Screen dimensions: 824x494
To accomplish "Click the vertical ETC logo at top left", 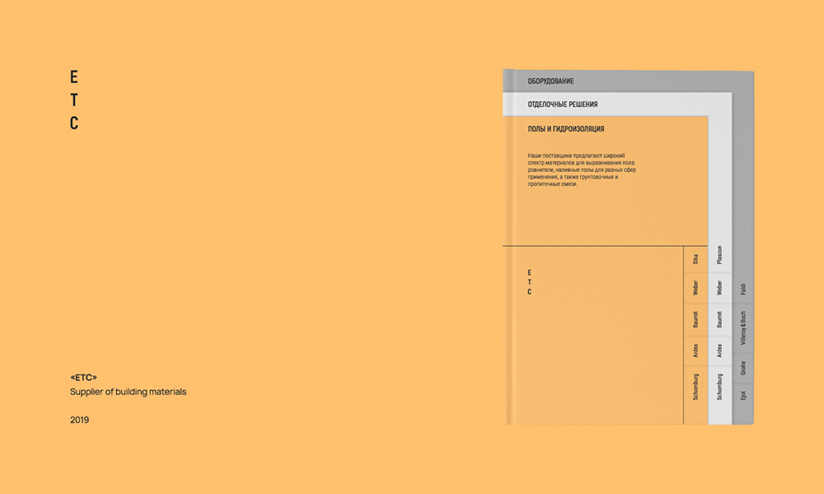I will (x=74, y=100).
